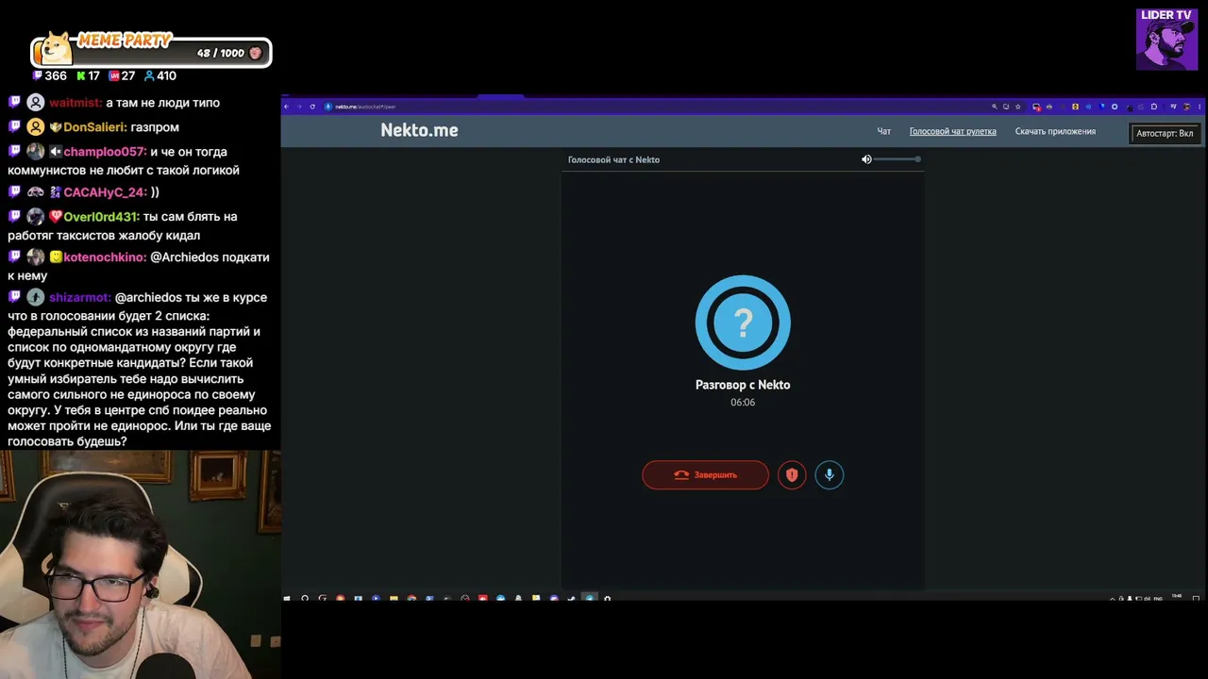
Task: Click the Голосовой чат с Nekto header
Action: pos(613,160)
